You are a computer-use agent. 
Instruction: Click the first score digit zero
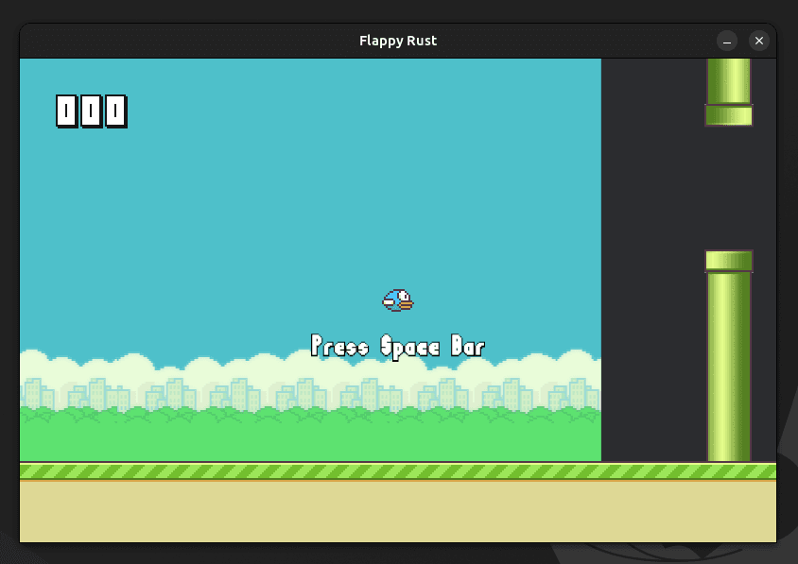click(66, 111)
